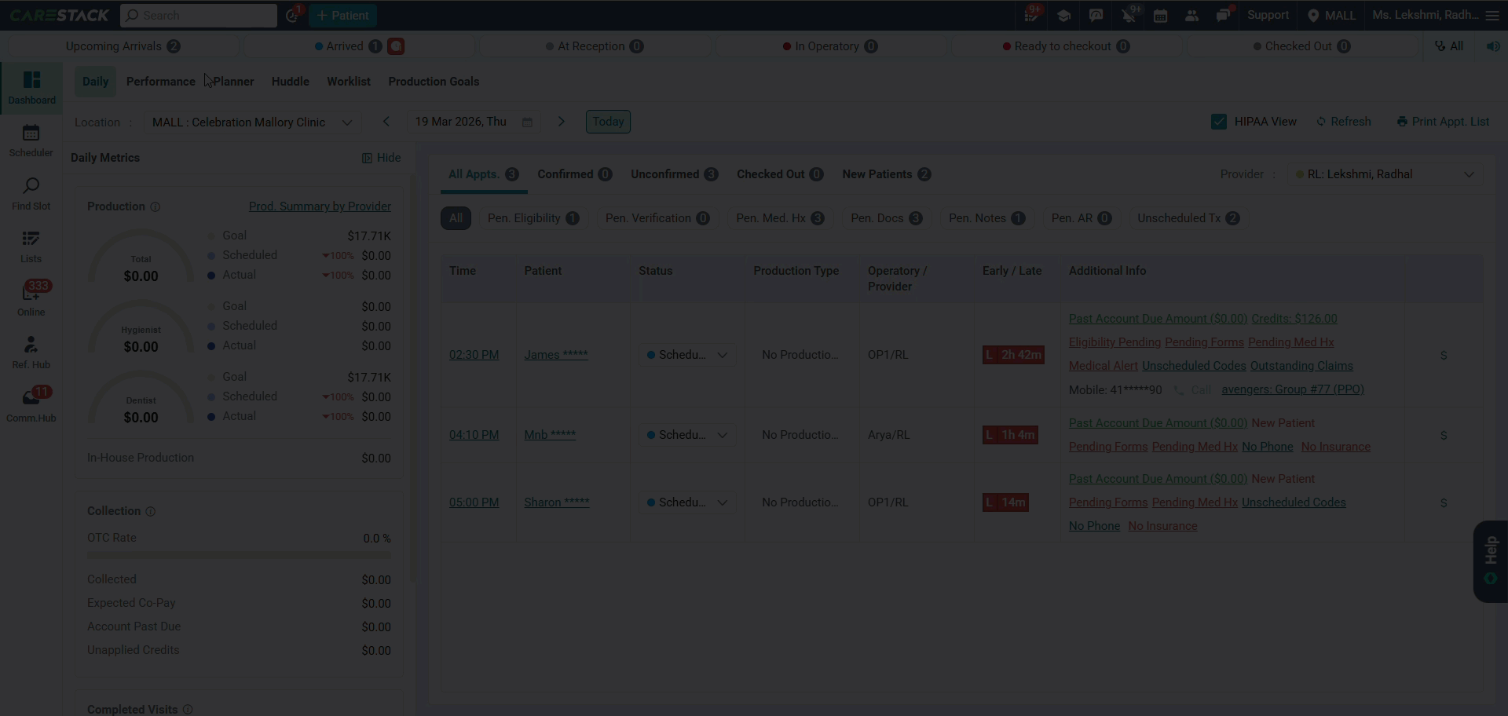Open the hamburger menu next to user name
This screenshot has height=716, width=1508.
click(1492, 15)
